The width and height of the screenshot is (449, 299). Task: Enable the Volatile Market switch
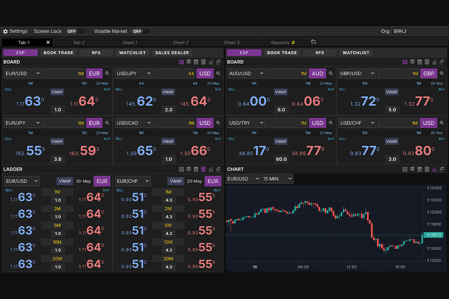coord(140,31)
